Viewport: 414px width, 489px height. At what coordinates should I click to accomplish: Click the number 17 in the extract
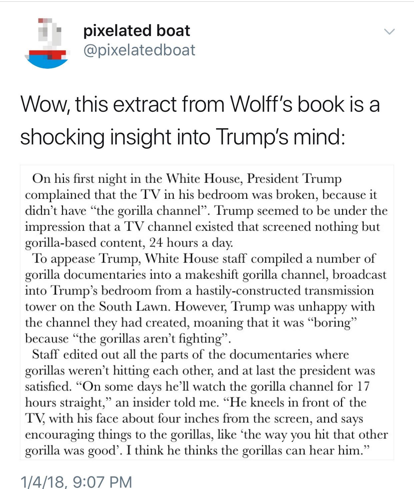(363, 386)
